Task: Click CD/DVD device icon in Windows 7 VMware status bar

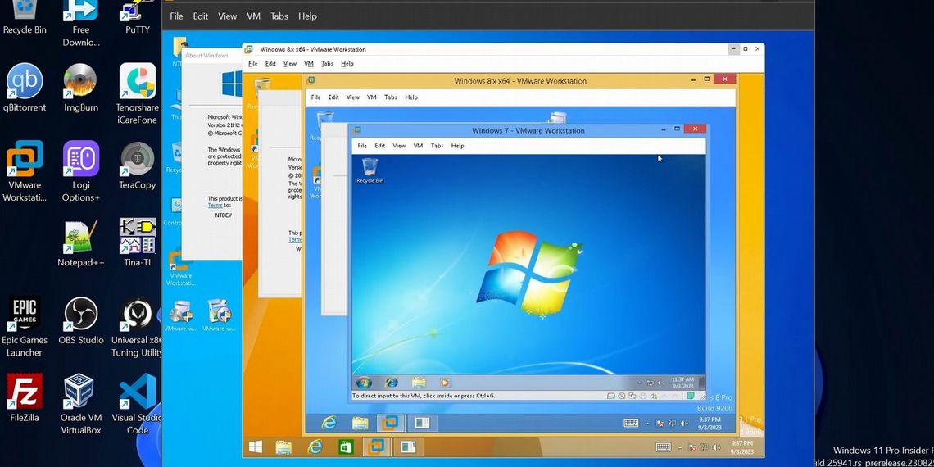Action: (621, 396)
